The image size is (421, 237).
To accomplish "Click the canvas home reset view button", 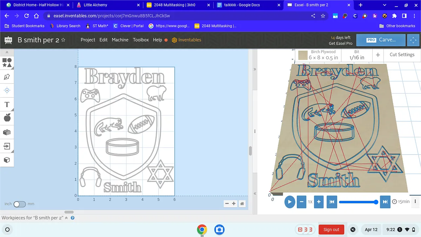I will 242,204.
